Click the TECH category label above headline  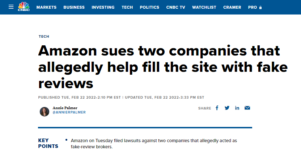coord(43,37)
